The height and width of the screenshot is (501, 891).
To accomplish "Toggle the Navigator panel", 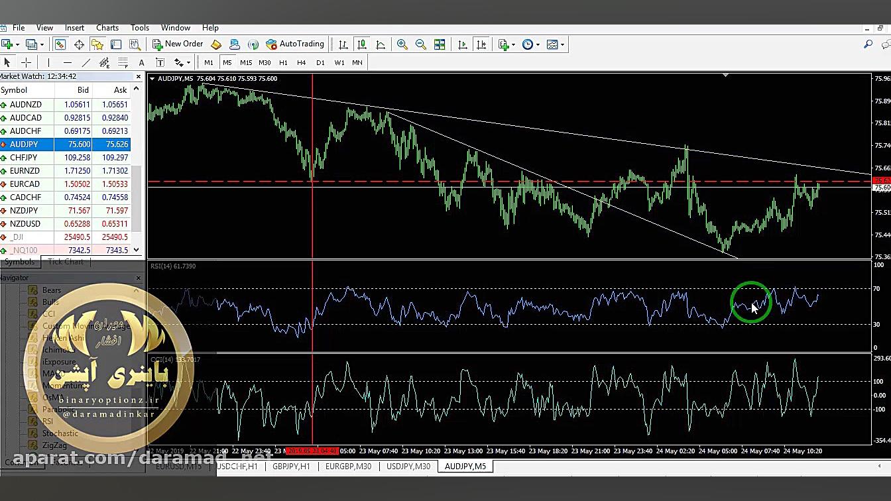I will pos(97,44).
